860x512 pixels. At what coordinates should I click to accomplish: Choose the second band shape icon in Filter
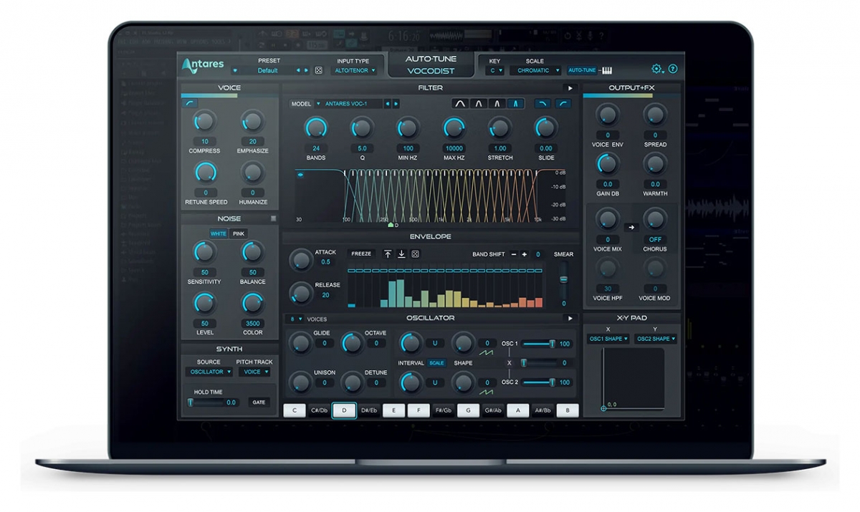pos(479,104)
